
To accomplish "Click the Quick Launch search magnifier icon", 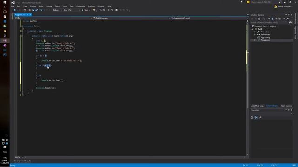I will (x=280, y=2).
